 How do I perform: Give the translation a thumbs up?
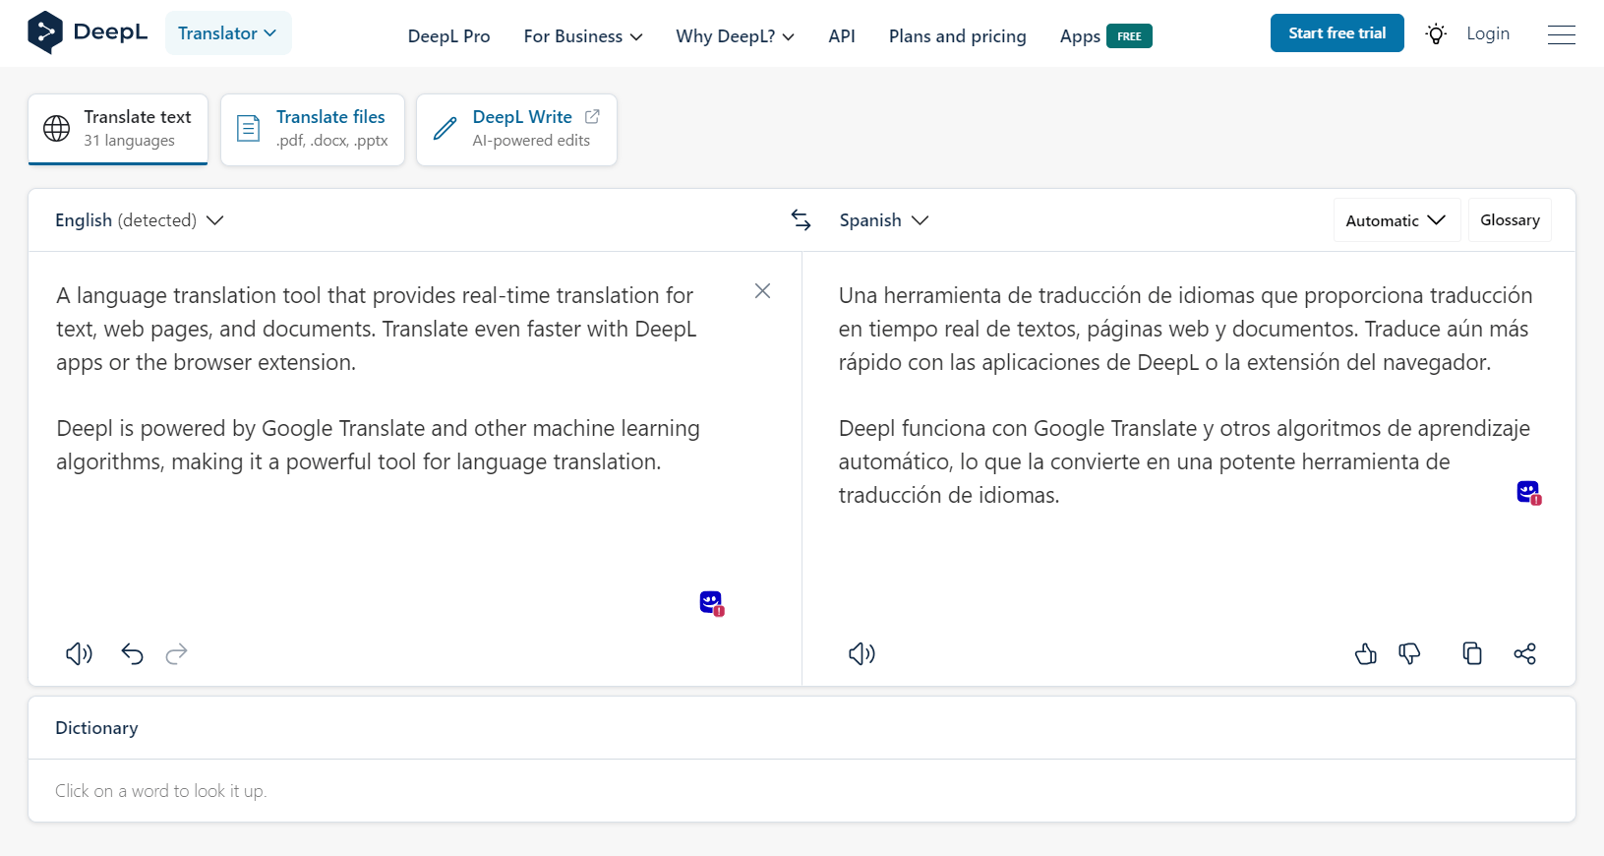[1365, 654]
